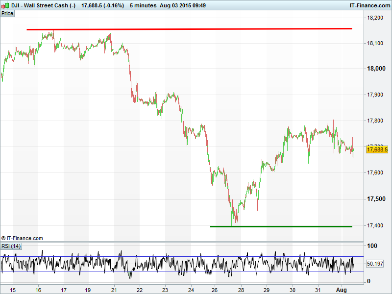The image size is (392, 294).
Task: Click the 17,800 price axis label
Action: point(375,121)
